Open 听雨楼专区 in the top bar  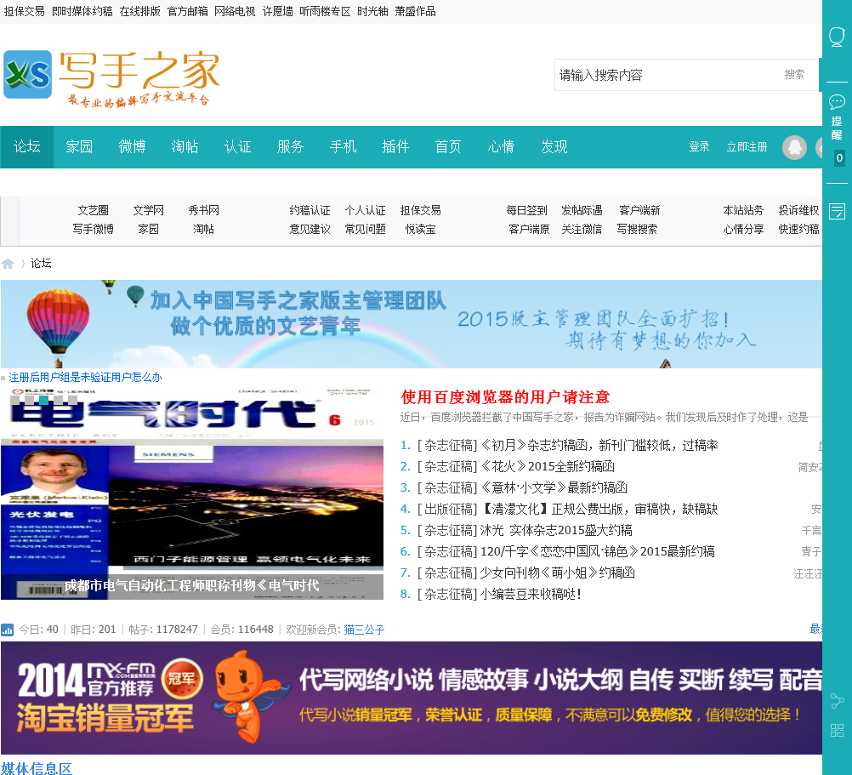tap(326, 11)
